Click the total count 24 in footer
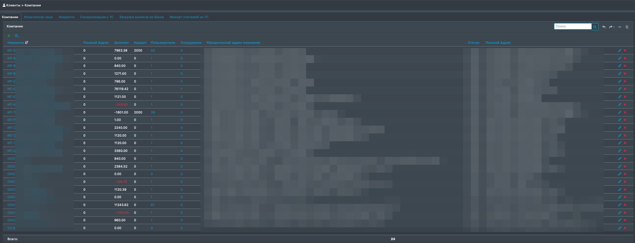635x243 pixels. tap(393, 239)
